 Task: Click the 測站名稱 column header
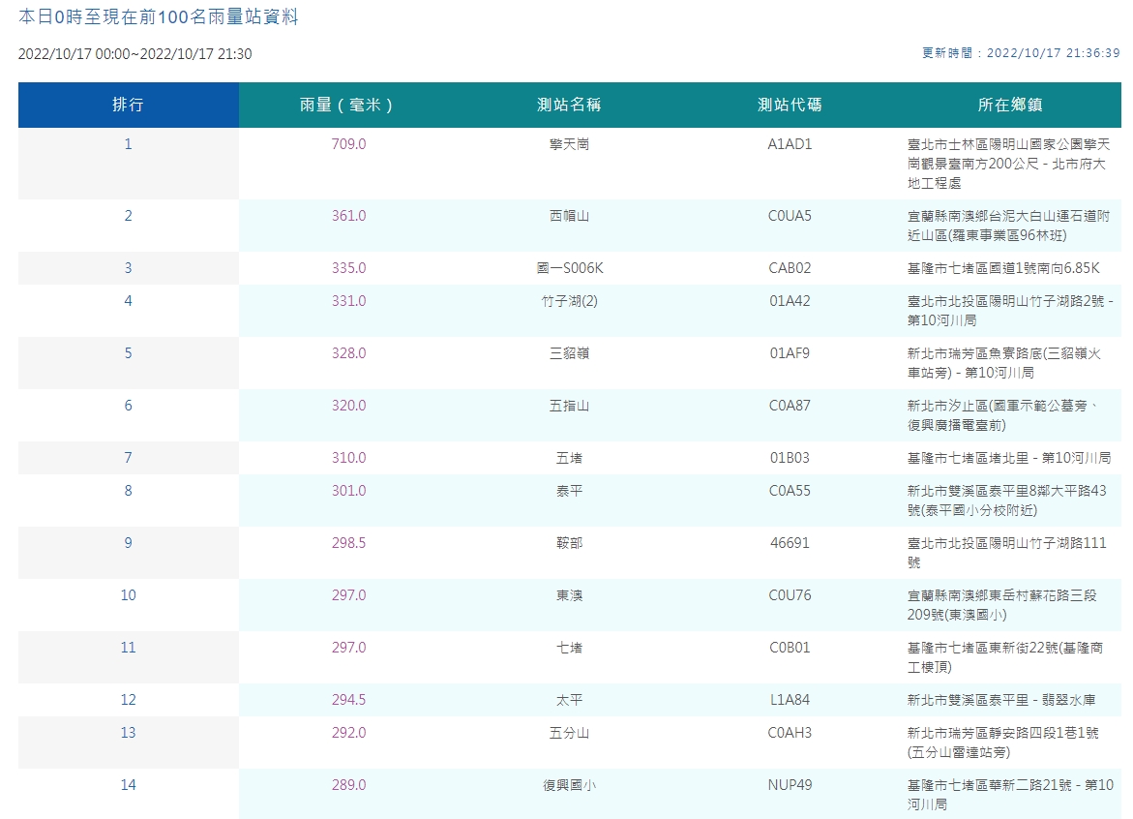[x=569, y=105]
